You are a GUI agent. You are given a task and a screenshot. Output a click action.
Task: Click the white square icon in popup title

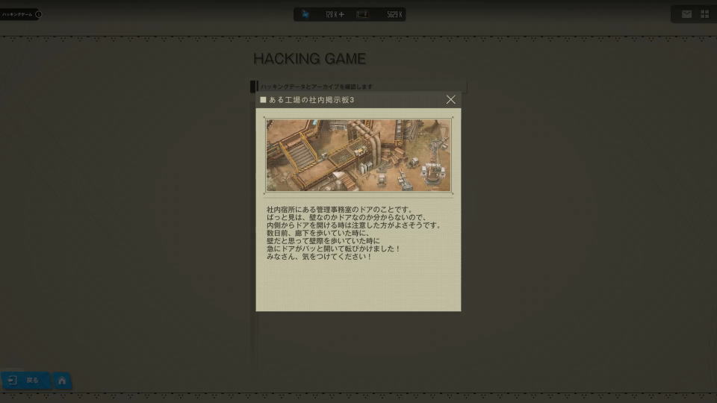pos(263,99)
